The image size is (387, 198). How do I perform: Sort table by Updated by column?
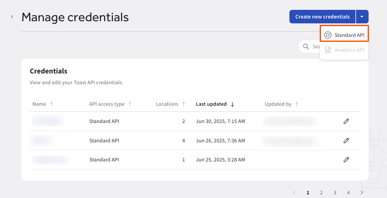pyautogui.click(x=278, y=104)
